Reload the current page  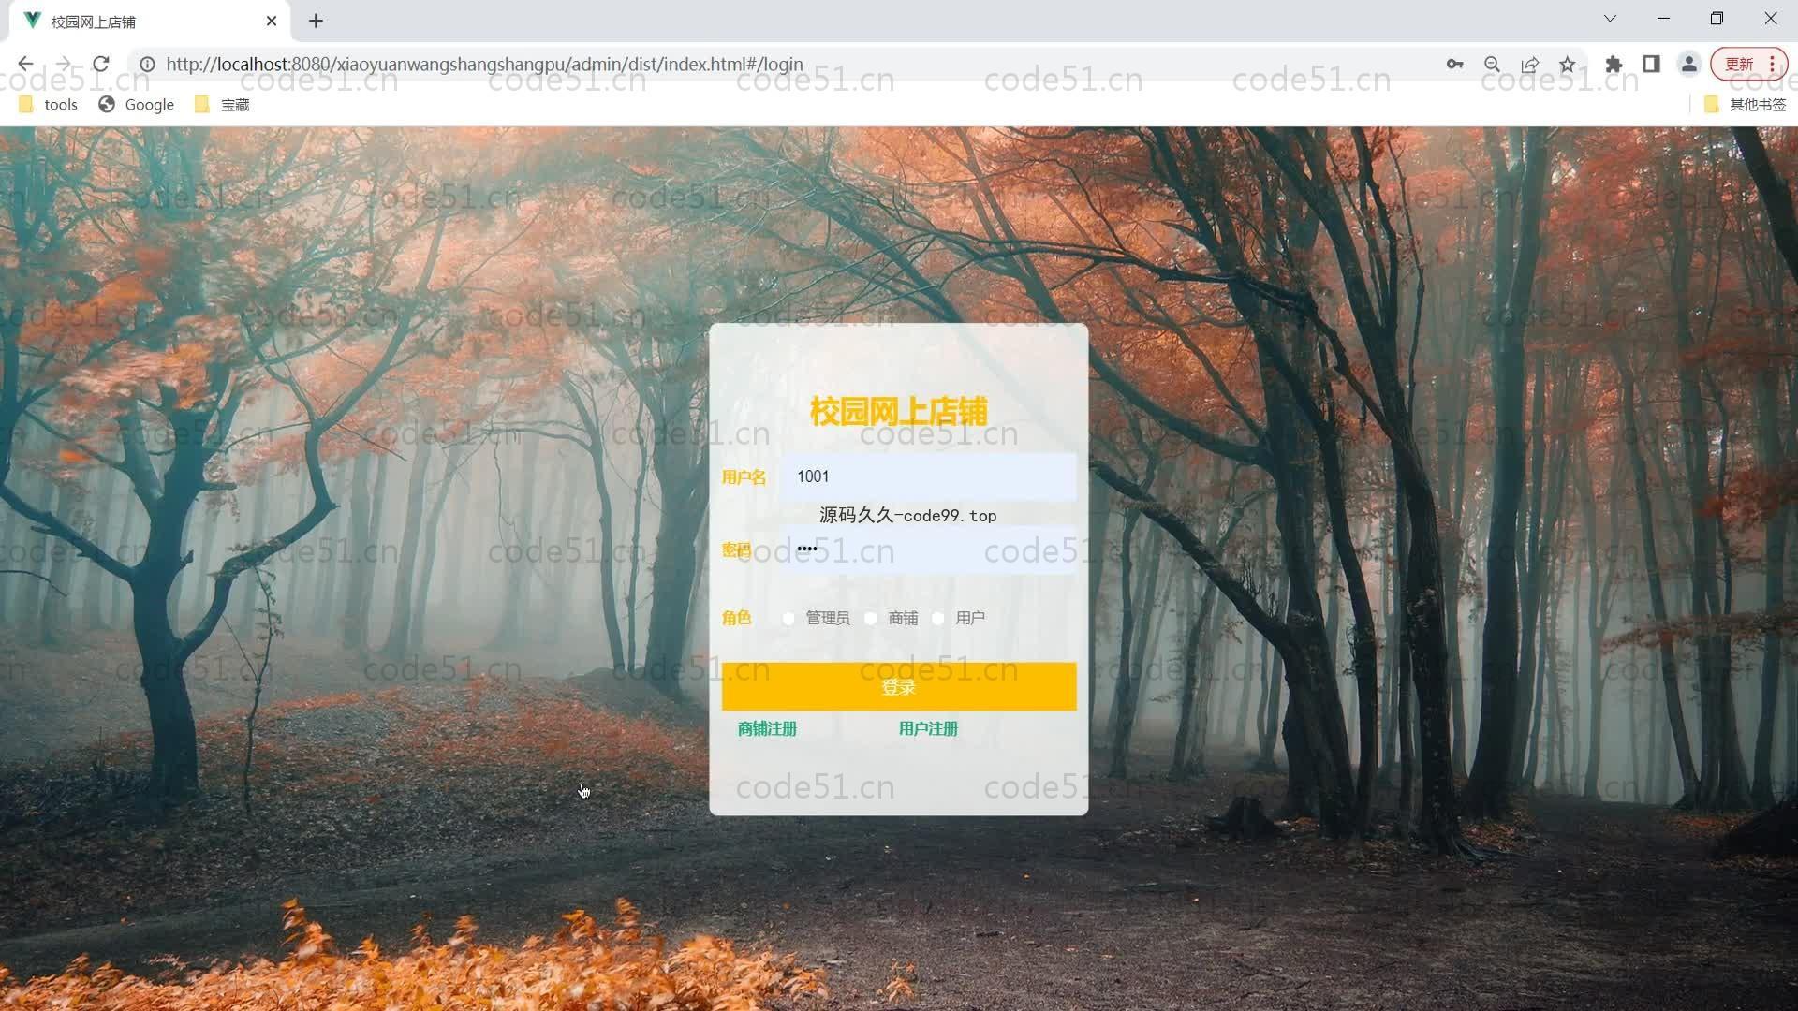(x=101, y=64)
